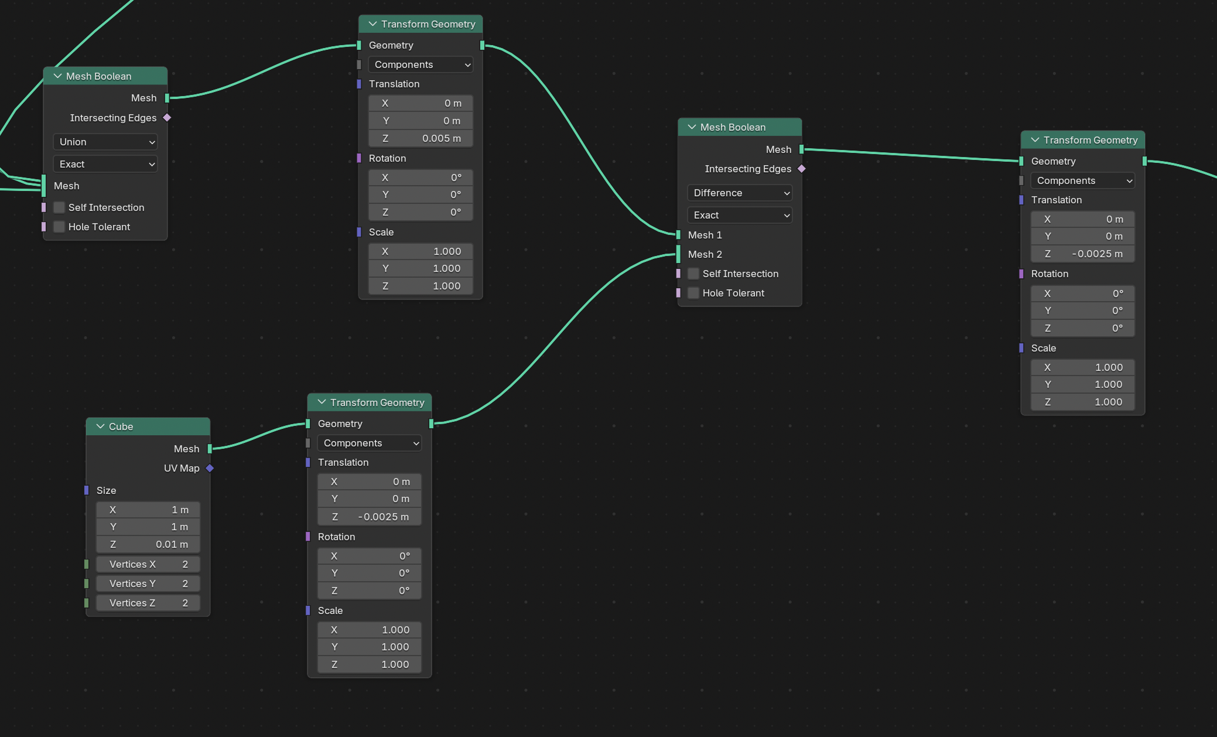Click the Cube node's Mesh output socket
Image resolution: width=1217 pixels, height=737 pixels.
[210, 449]
